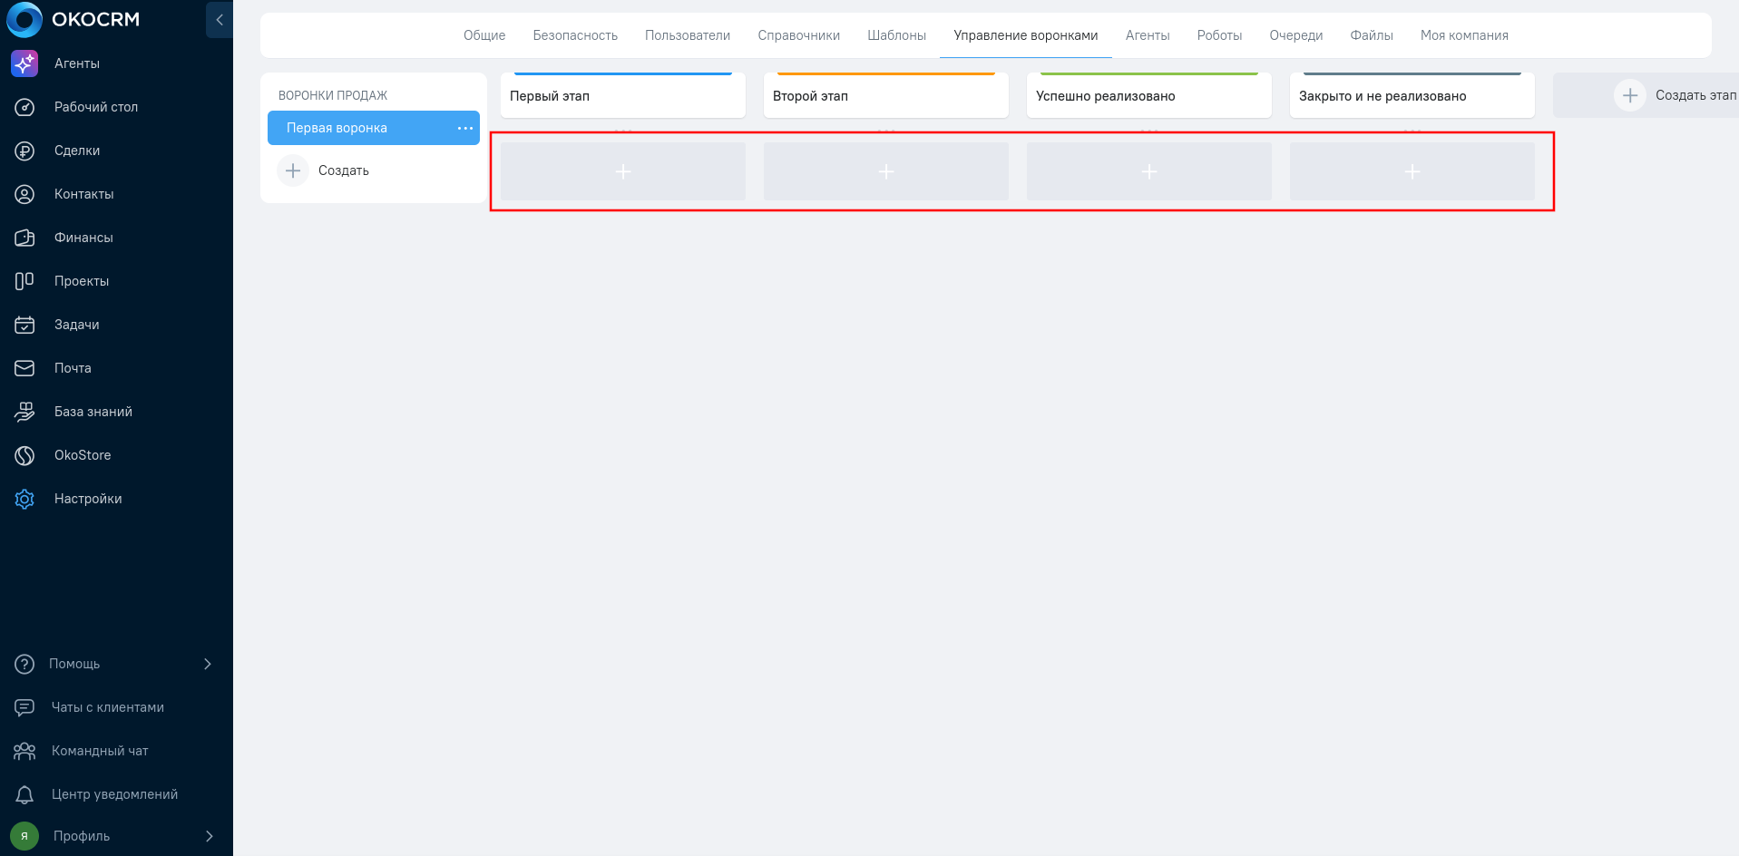Switch to the Роботы tab
1739x856 pixels.
pyautogui.click(x=1219, y=35)
